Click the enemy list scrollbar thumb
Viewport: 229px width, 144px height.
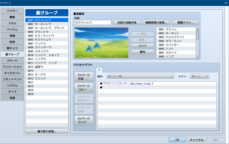point(198,35)
